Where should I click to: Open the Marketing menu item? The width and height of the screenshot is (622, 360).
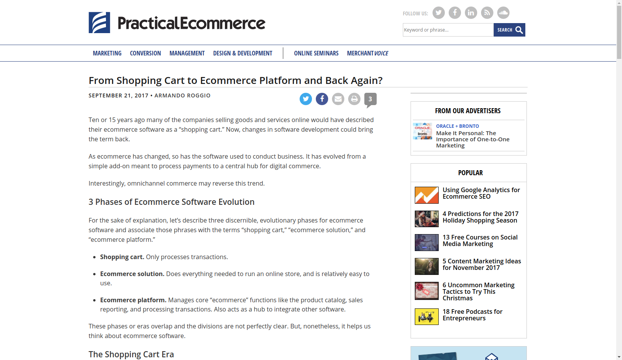click(x=107, y=53)
